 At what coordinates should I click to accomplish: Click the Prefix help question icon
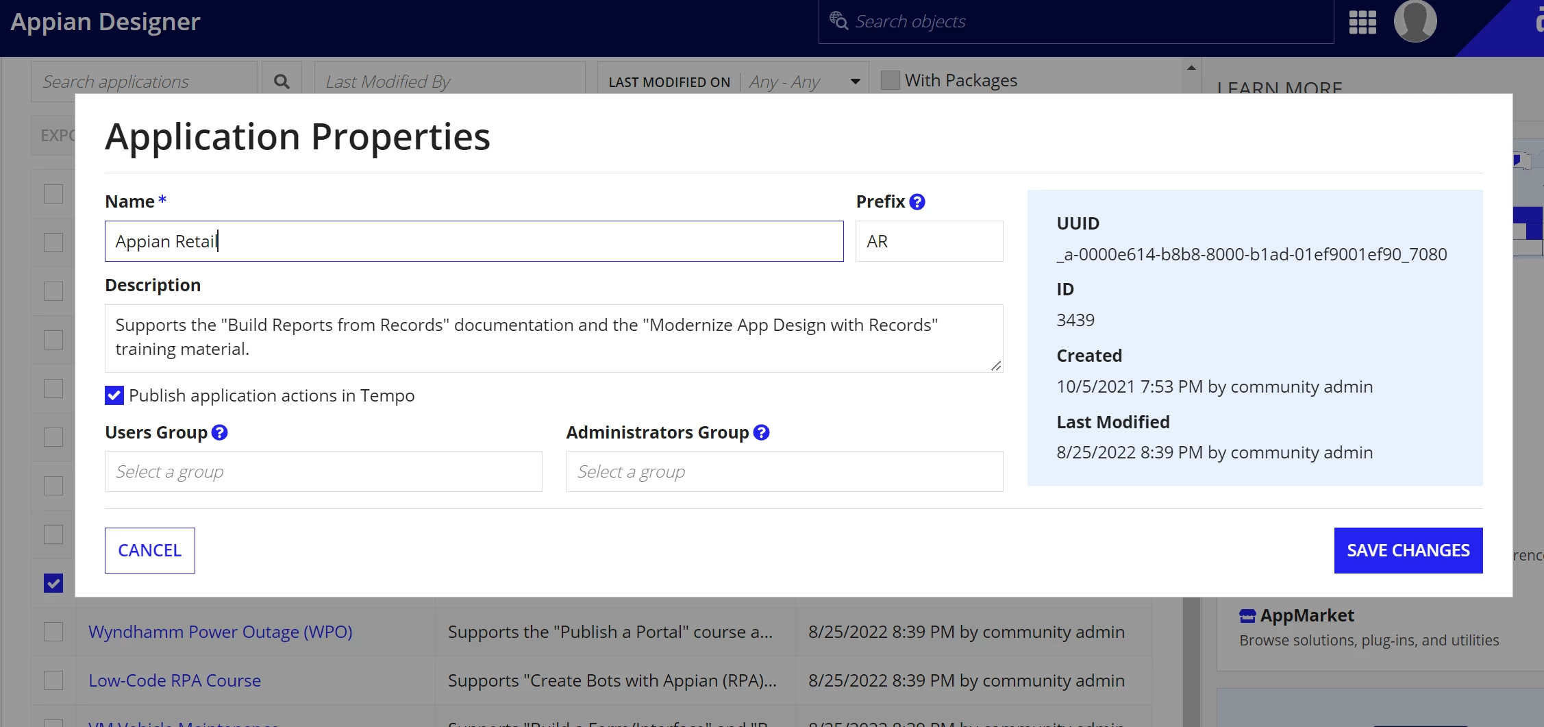point(917,202)
